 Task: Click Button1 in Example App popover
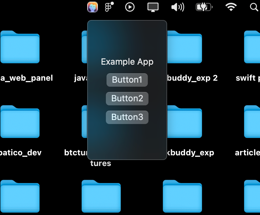click(x=127, y=80)
